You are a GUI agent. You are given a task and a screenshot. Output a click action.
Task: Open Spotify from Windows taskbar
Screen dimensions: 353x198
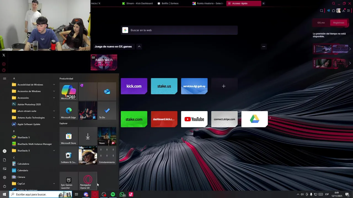point(113,194)
